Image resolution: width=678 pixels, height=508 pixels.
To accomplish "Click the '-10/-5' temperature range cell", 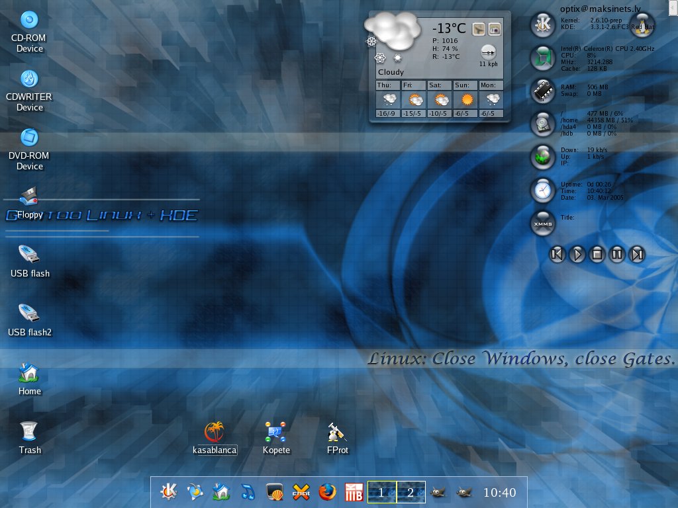I will pos(438,114).
